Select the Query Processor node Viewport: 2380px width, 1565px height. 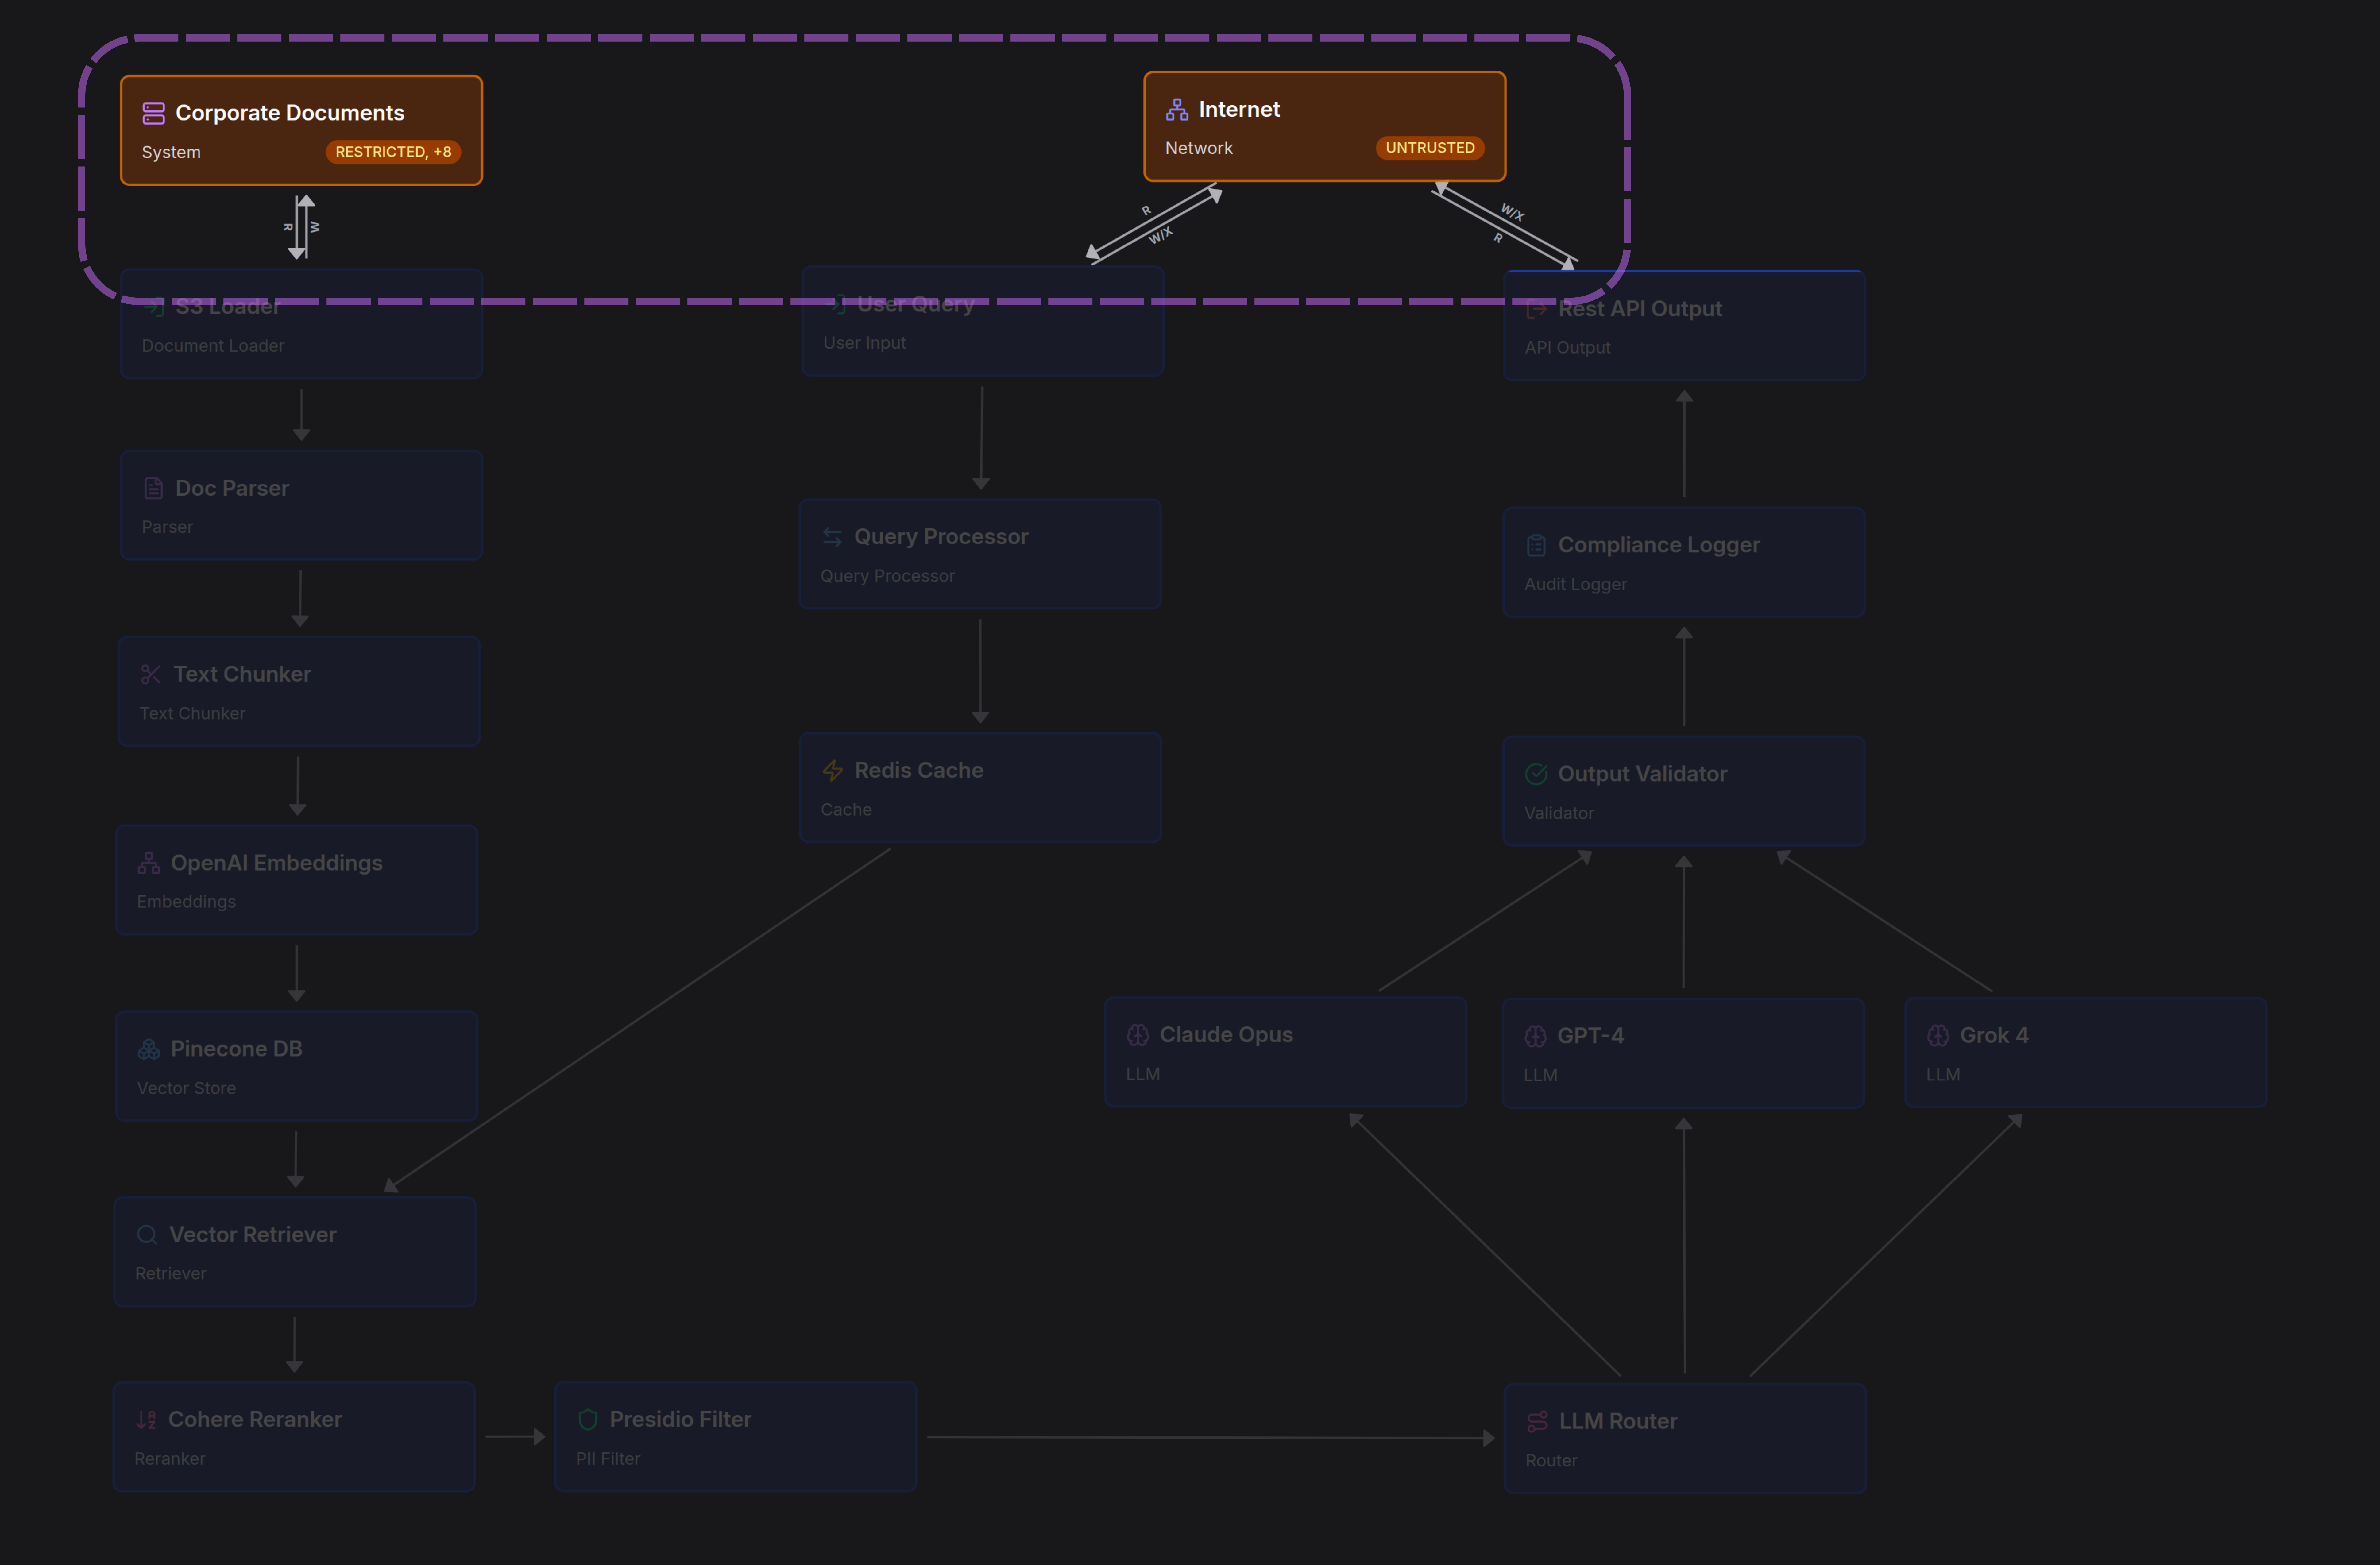point(980,555)
